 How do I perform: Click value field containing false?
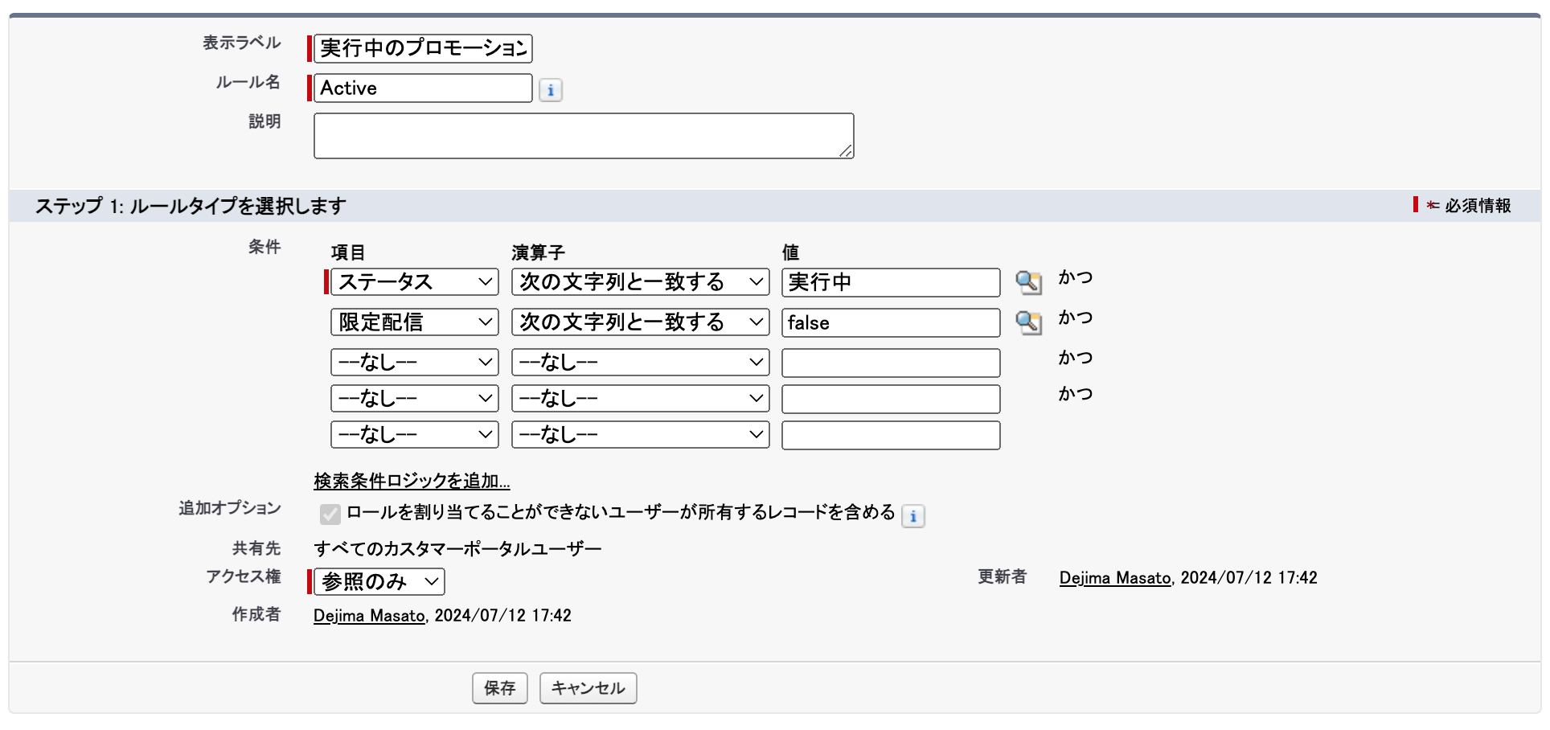tap(891, 322)
